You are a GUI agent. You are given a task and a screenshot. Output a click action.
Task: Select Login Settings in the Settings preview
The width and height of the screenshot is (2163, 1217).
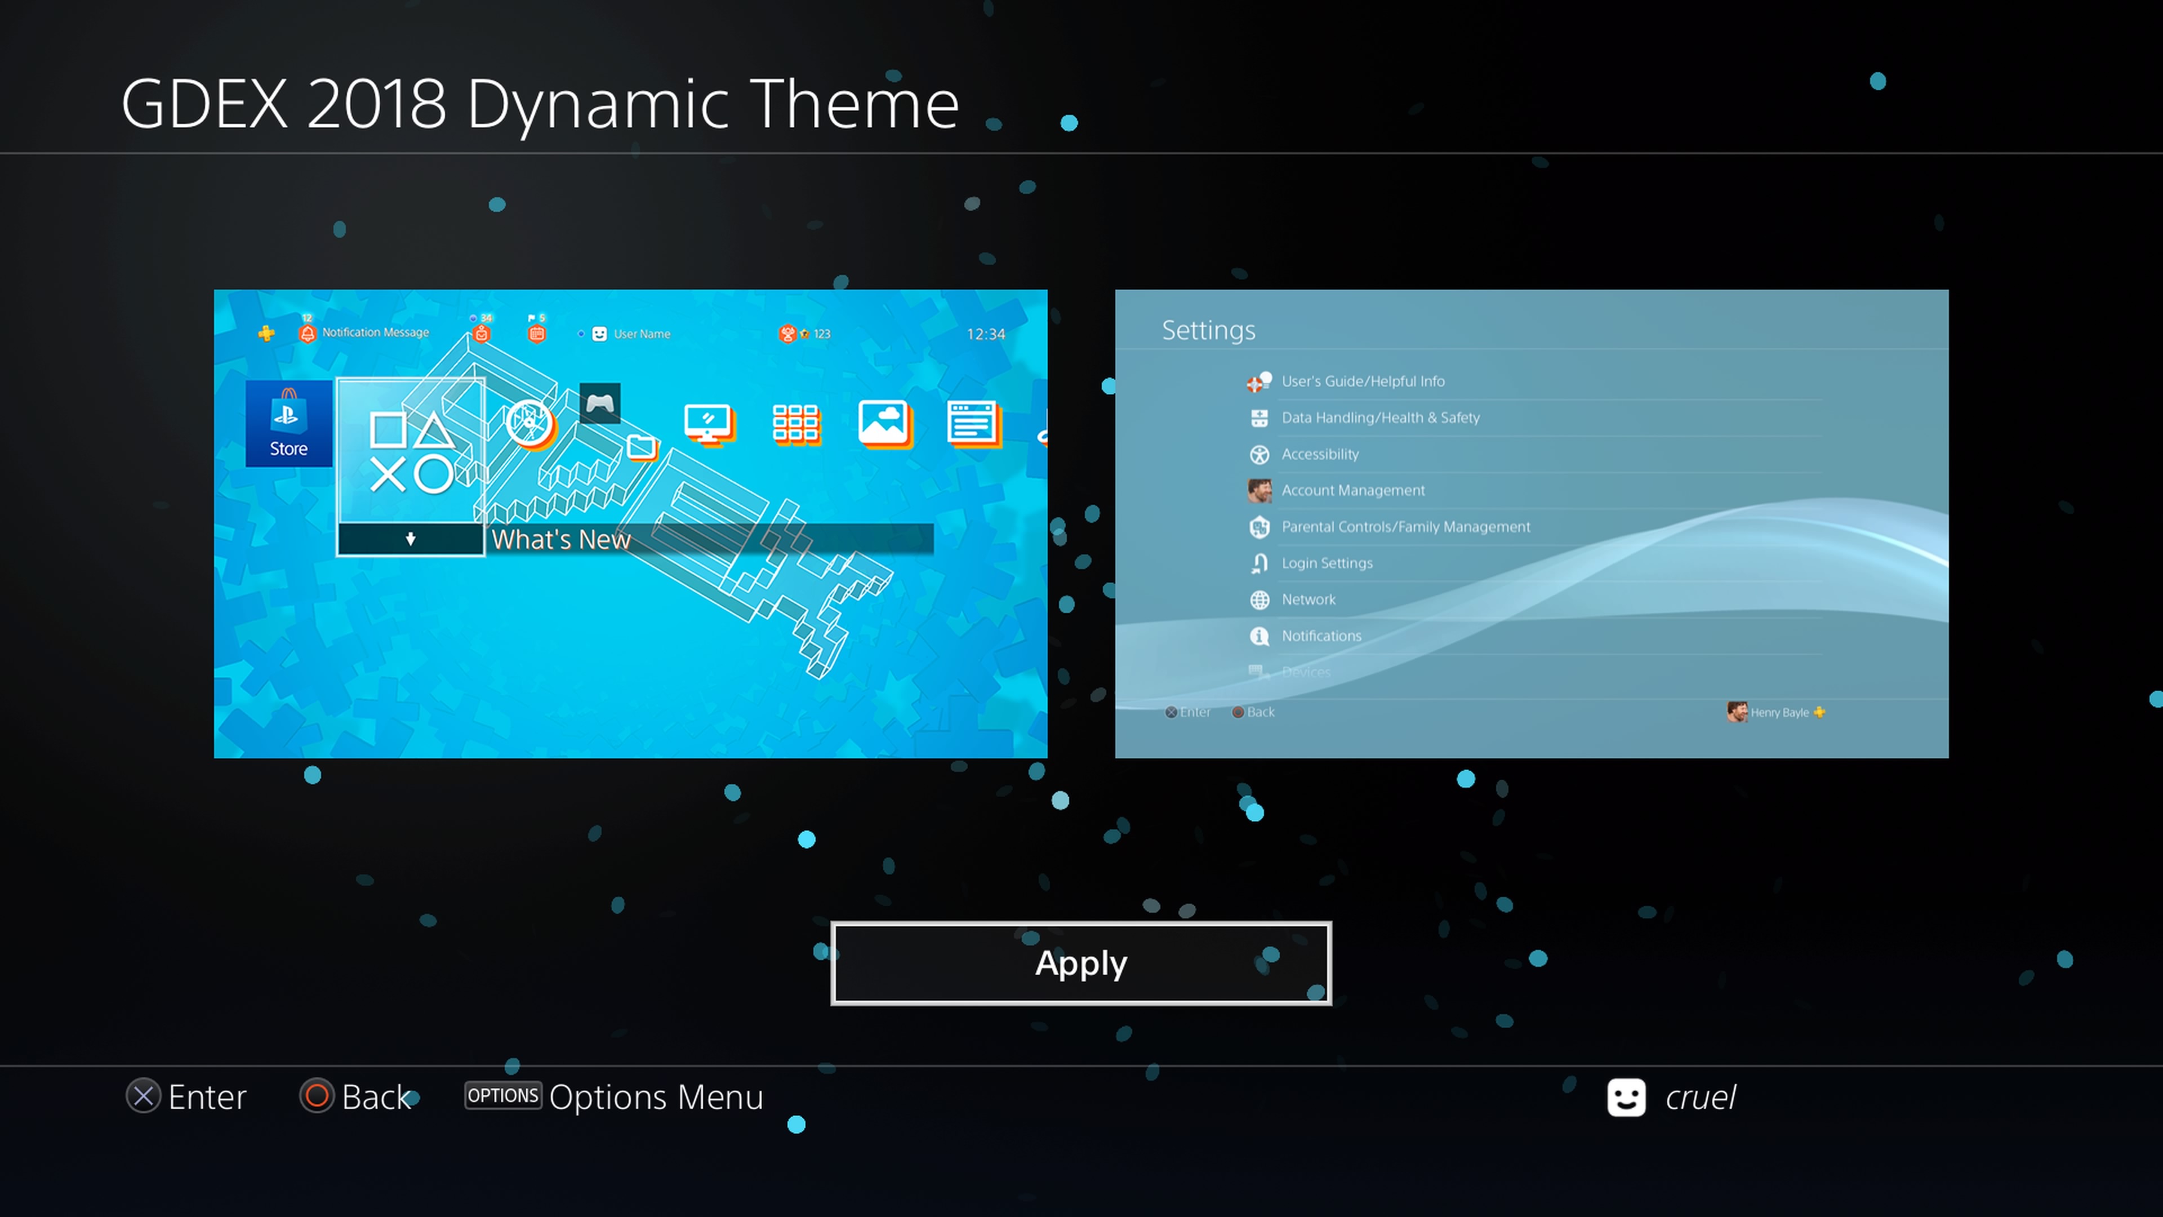pyautogui.click(x=1327, y=563)
